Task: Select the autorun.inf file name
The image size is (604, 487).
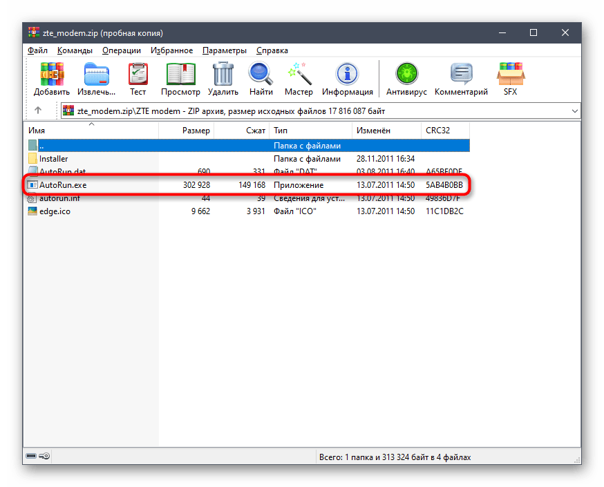Action: 59,199
